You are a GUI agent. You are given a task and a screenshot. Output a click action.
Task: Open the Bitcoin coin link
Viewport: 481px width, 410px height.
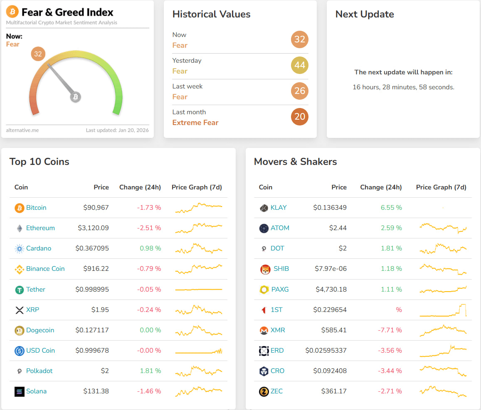coord(36,208)
